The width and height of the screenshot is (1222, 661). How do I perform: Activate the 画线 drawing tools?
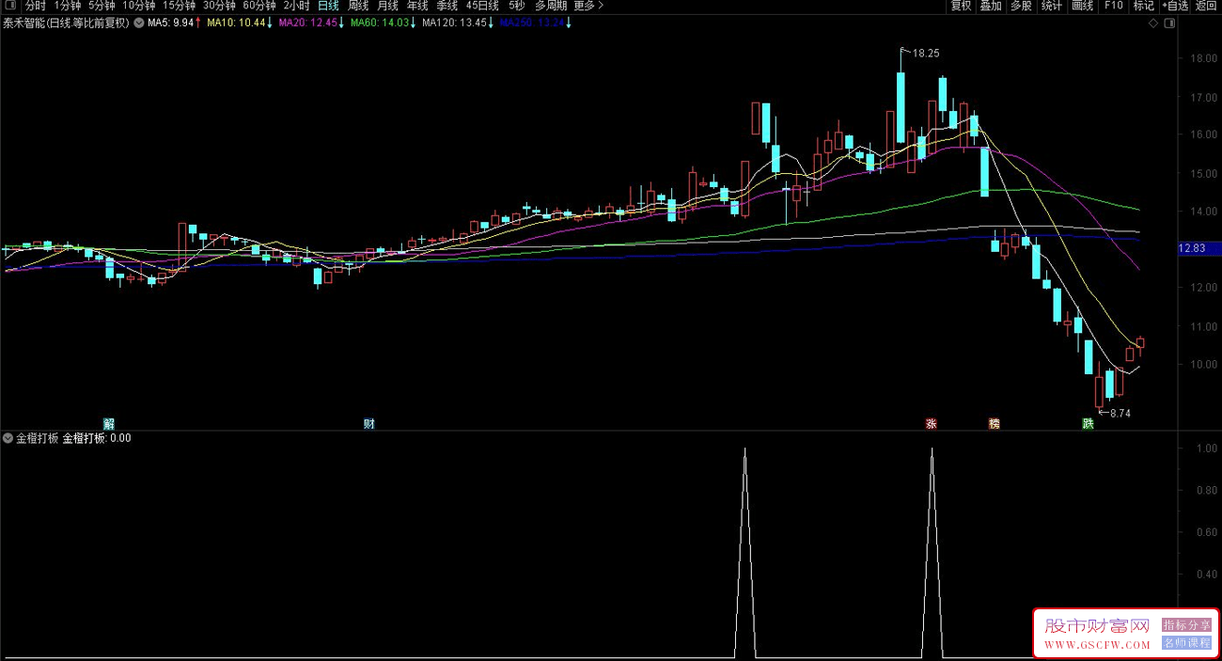point(1083,6)
